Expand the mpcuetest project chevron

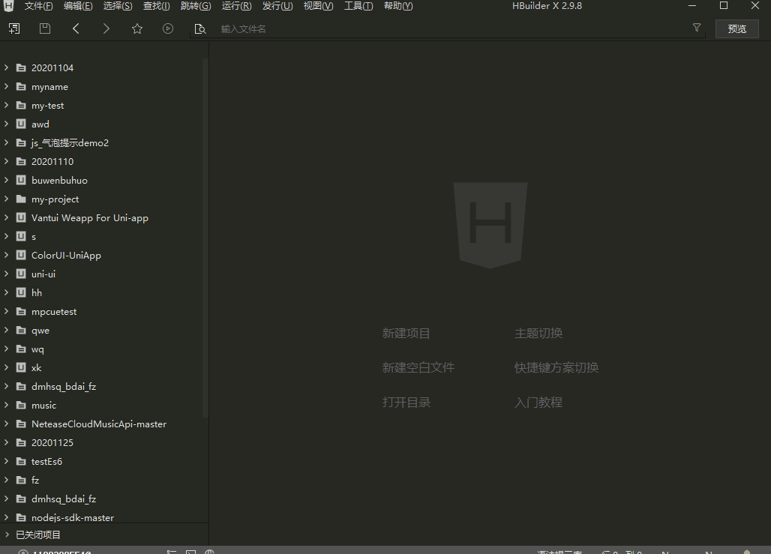(x=7, y=310)
